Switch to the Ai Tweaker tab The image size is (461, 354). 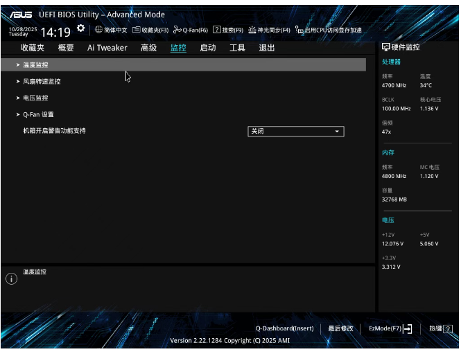coord(107,48)
